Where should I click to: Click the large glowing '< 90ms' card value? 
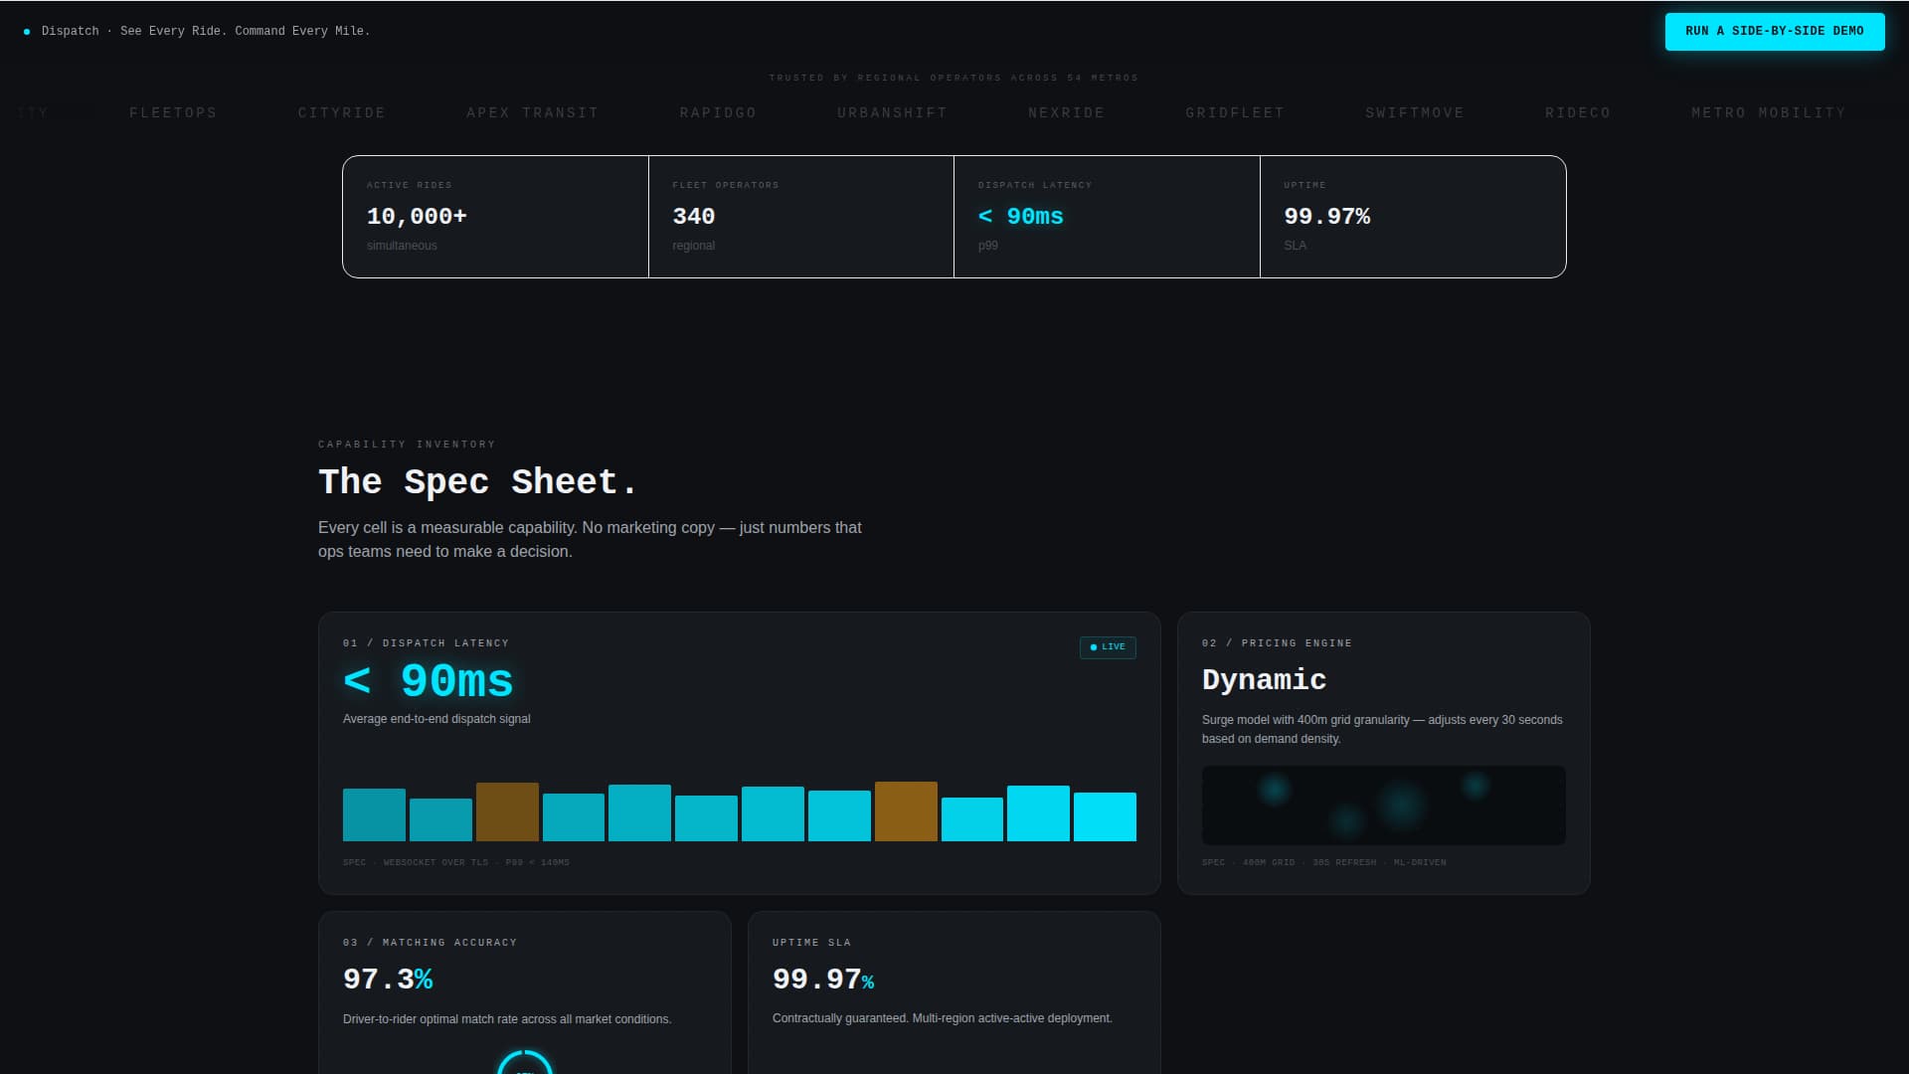[x=429, y=682]
